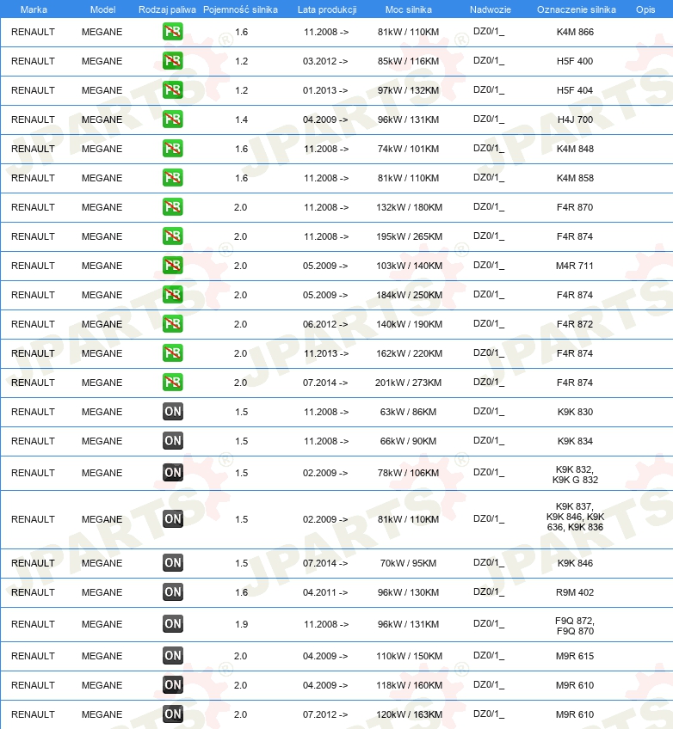Click engine capacity 1.4
This screenshot has height=729, width=673.
pyautogui.click(x=241, y=119)
